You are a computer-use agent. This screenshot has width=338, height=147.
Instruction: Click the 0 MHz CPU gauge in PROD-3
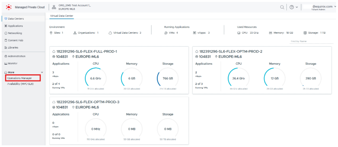[x=96, y=129]
